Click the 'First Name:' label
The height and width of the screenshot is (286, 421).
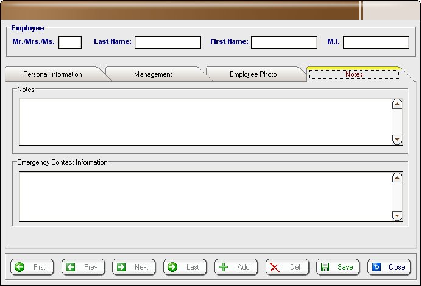click(x=229, y=41)
